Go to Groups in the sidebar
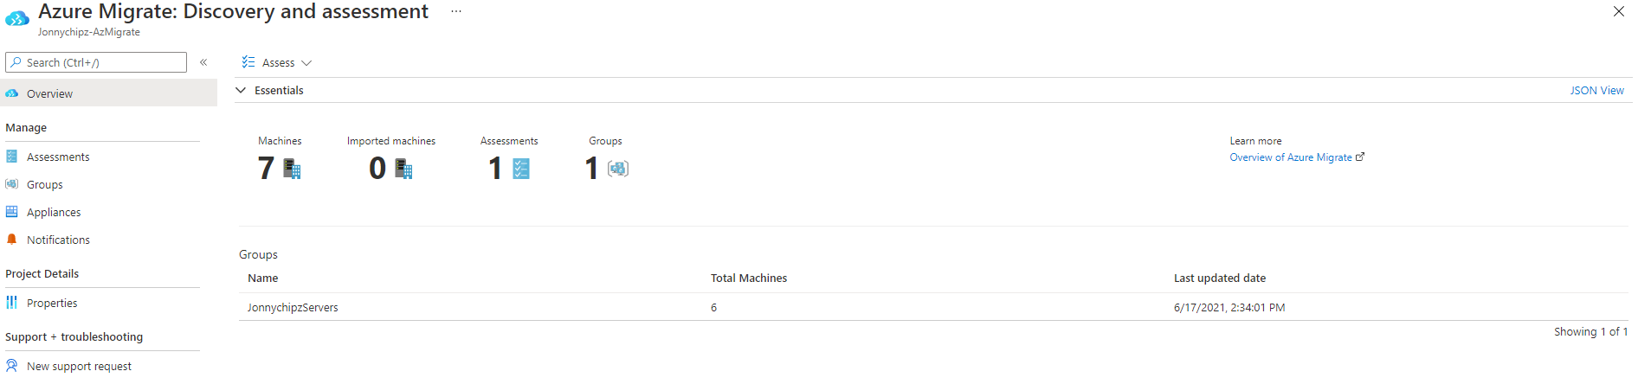1638x384 pixels. pos(45,184)
